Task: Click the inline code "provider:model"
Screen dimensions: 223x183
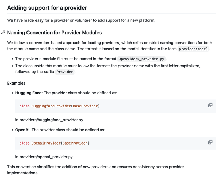Action: point(193,49)
